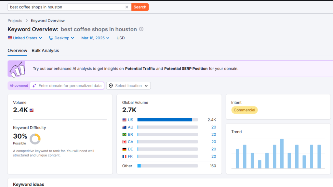
Task: Open the Desktop device dropdown
Action: click(x=62, y=38)
